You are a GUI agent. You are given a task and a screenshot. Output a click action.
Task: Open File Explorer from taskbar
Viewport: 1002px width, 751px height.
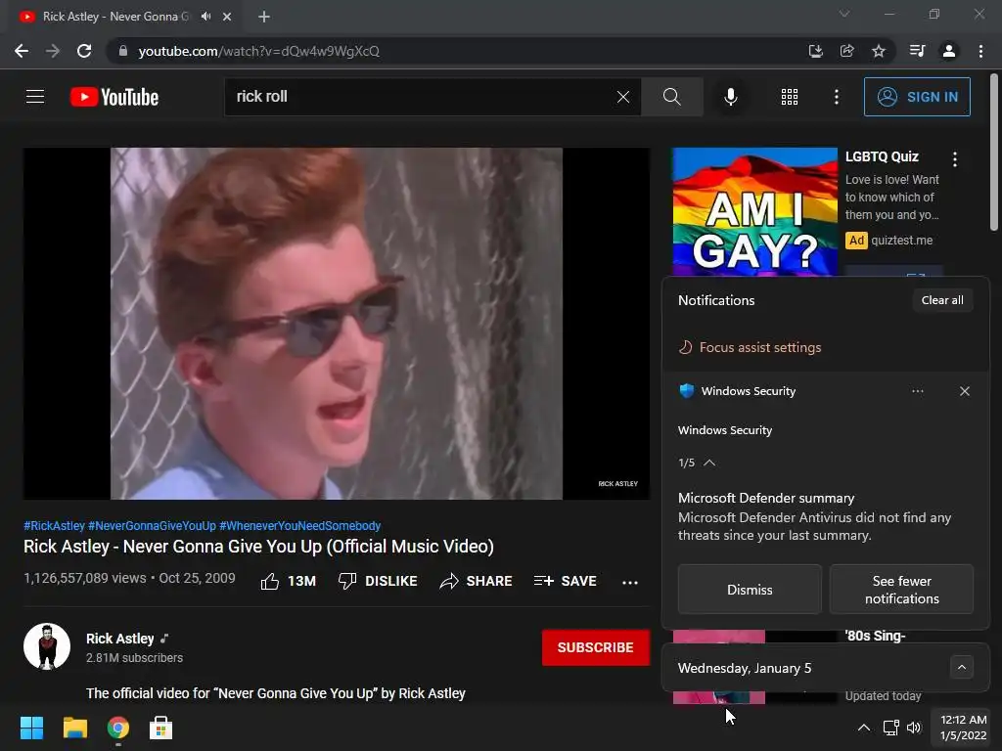[x=74, y=728]
